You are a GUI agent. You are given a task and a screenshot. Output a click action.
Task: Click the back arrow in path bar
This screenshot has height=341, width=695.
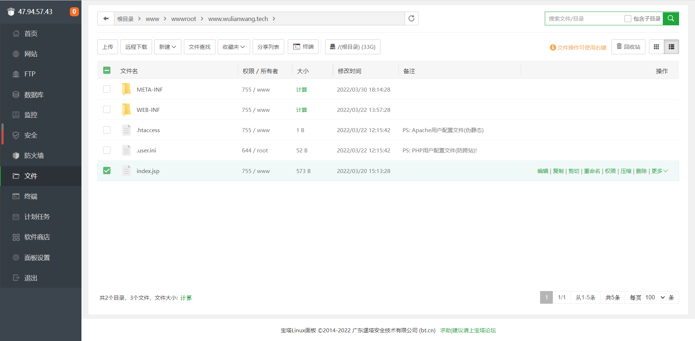(x=106, y=18)
